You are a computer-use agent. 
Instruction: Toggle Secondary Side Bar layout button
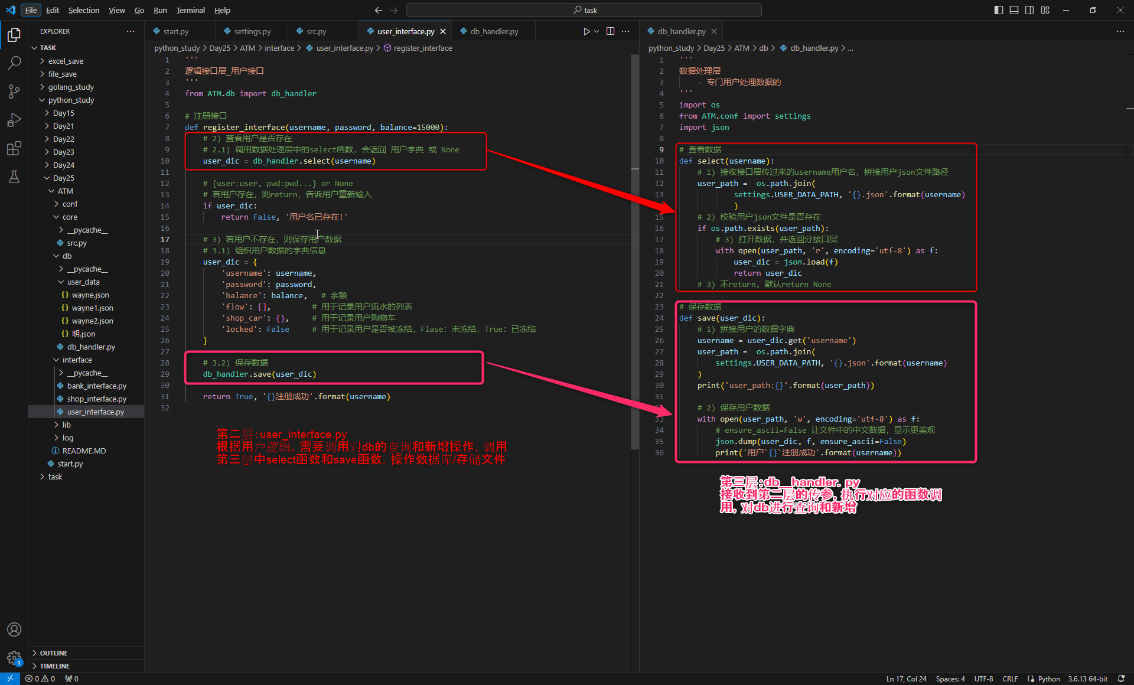[1029, 10]
